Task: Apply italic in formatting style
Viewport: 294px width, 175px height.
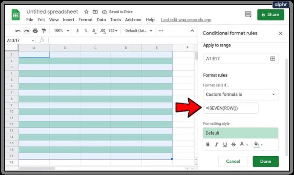Action: (216, 144)
